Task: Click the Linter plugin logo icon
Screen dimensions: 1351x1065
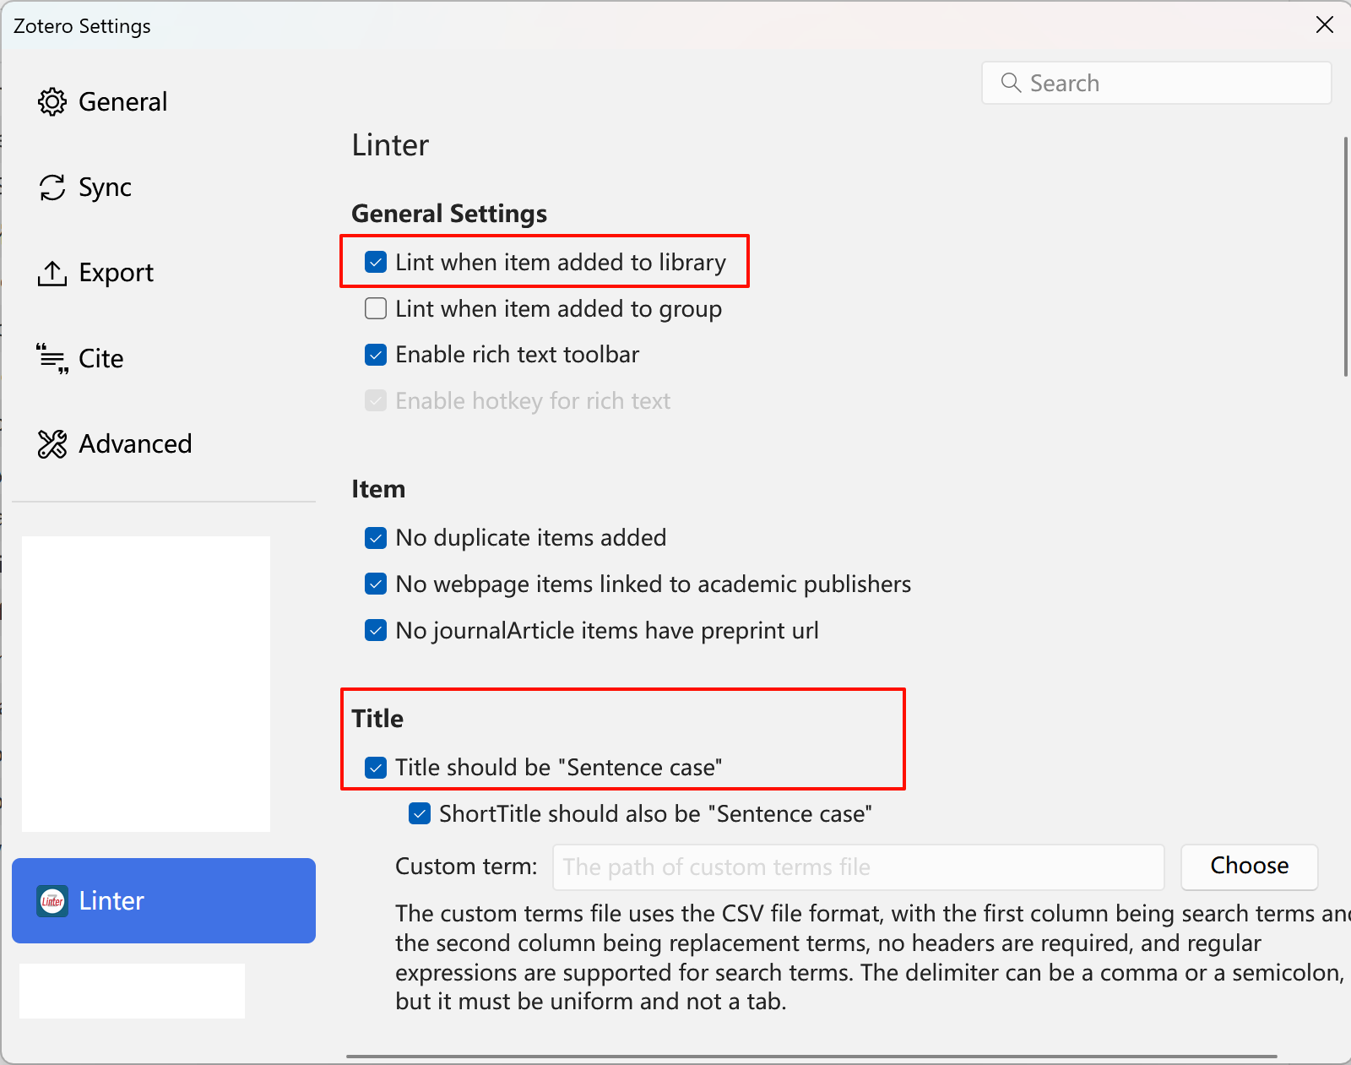Action: point(52,900)
